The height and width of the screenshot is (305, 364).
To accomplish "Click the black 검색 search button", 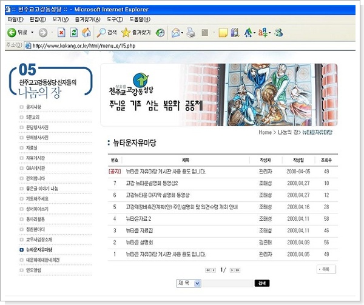I will 262,283.
